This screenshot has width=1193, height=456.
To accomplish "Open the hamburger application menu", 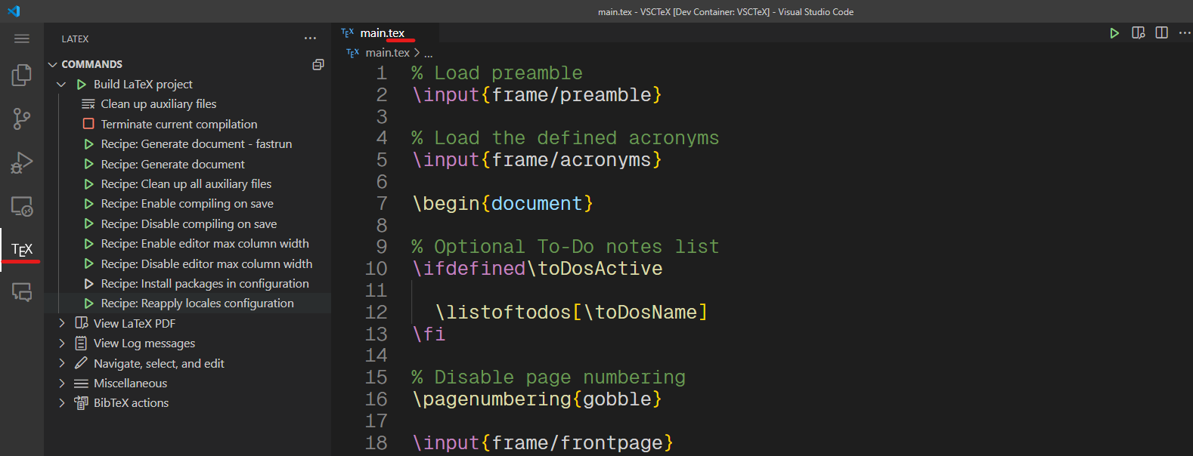I will pos(22,39).
